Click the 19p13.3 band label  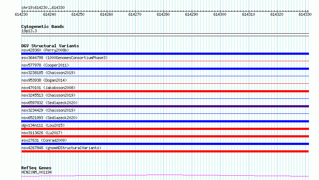(x=29, y=31)
